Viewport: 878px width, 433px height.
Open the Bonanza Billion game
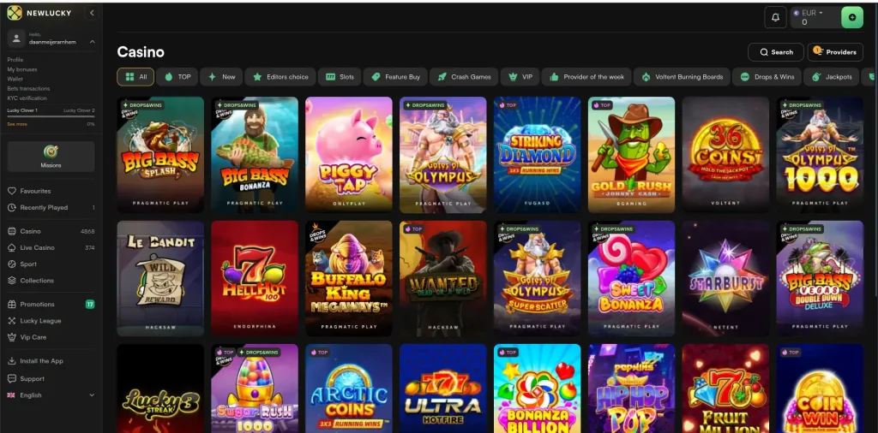tap(537, 389)
